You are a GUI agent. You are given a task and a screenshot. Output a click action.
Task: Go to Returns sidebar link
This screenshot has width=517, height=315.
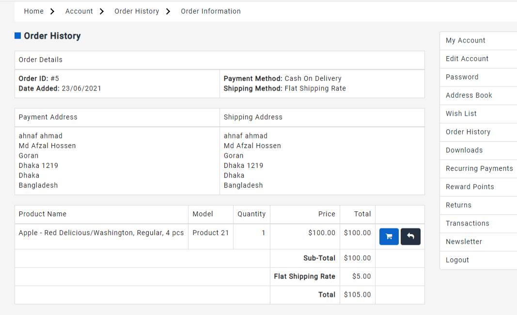458,205
